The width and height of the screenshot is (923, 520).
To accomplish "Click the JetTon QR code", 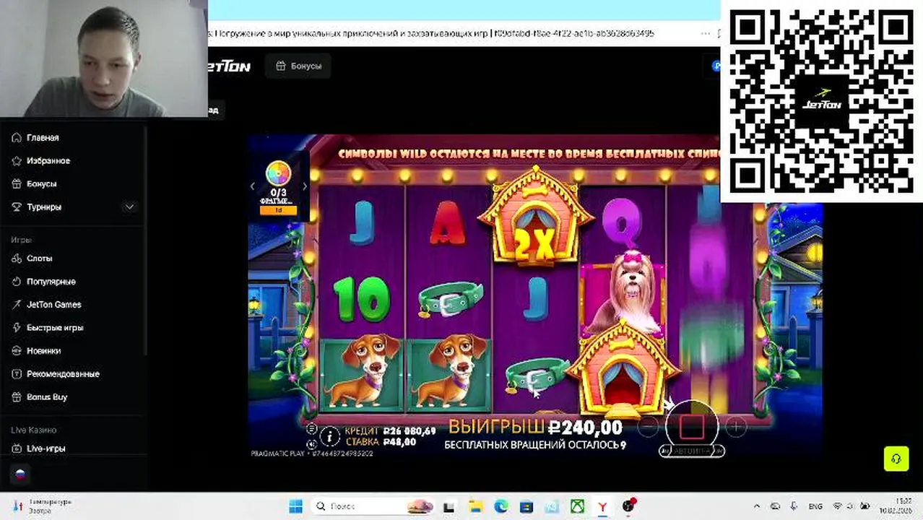I will pyautogui.click(x=822, y=101).
